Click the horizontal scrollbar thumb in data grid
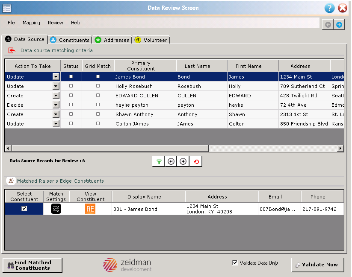The height and width of the screenshot is (277, 352). [x=110, y=148]
